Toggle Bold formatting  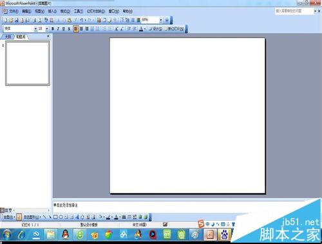[x=53, y=29]
